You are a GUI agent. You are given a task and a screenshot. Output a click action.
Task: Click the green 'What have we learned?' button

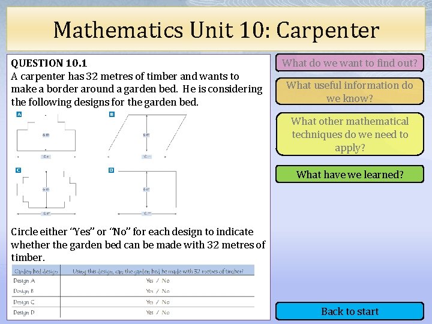tap(349, 174)
